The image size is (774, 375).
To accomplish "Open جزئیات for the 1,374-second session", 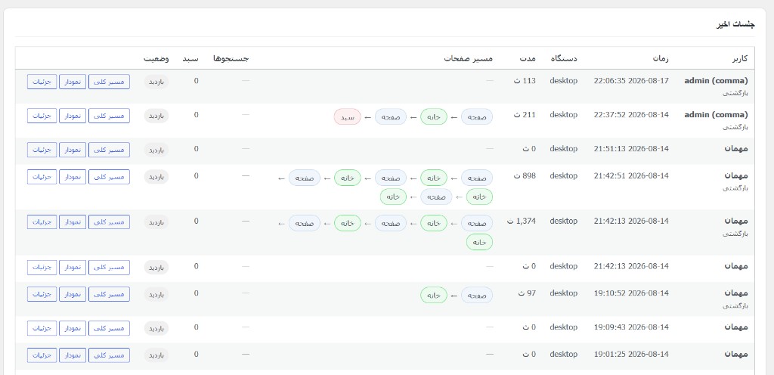I will click(42, 222).
